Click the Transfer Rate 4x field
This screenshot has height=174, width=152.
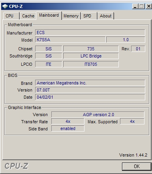68,121
